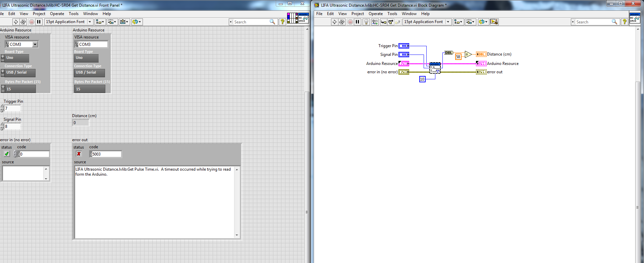Screen dimensions: 644x263
Task: Toggle error out status X indicator
Action: pos(79,154)
